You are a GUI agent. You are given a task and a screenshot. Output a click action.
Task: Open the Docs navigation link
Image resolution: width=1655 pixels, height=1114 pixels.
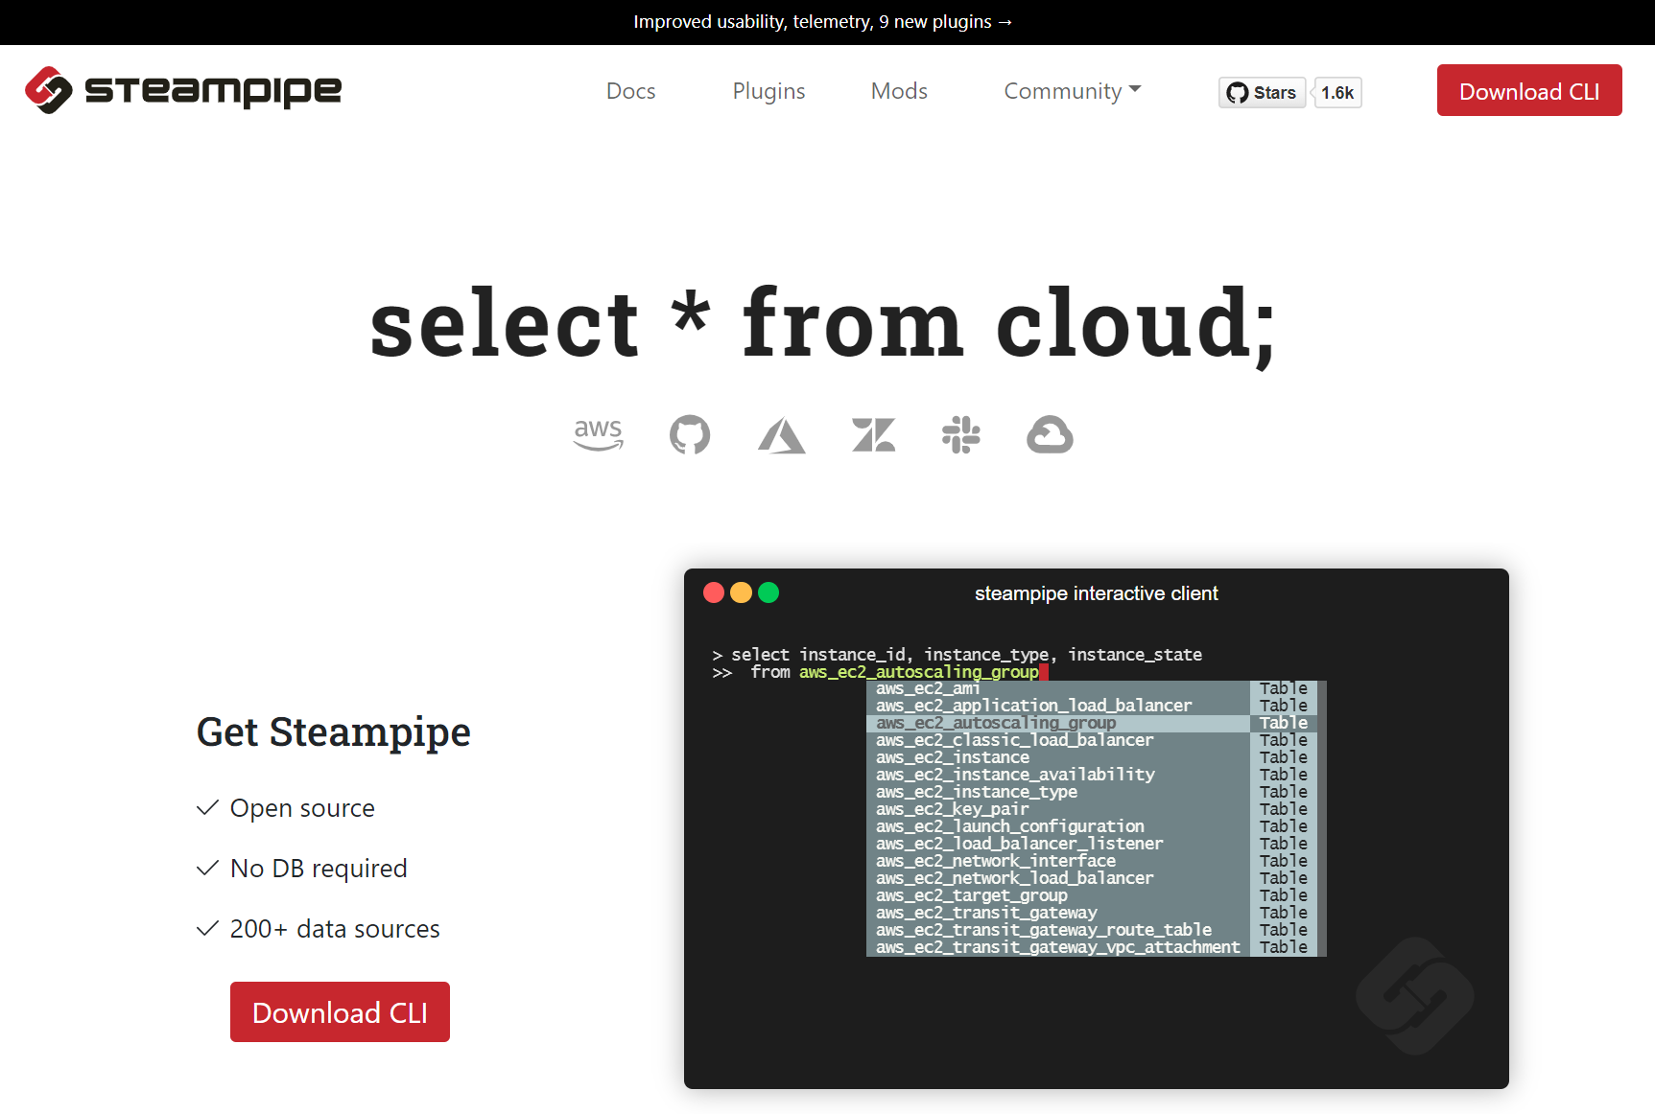coord(630,91)
